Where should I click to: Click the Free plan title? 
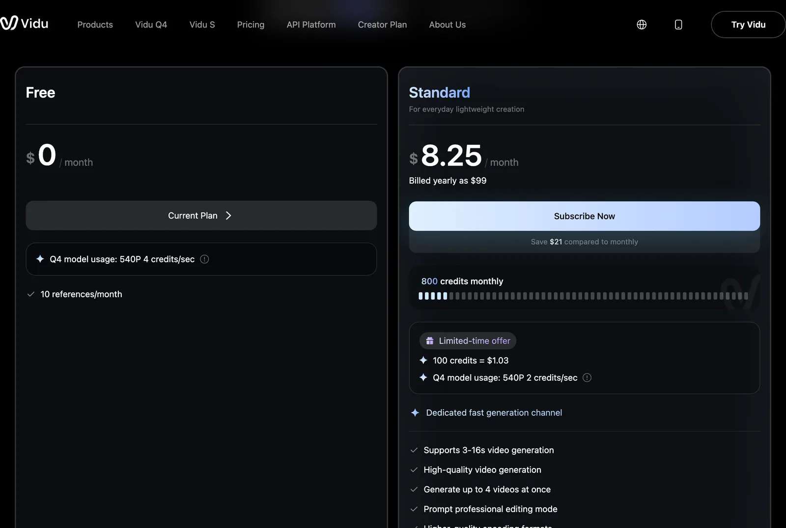click(x=40, y=92)
